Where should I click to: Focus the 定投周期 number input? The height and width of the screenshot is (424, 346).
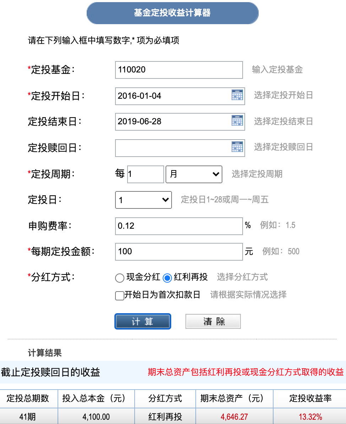coord(146,174)
